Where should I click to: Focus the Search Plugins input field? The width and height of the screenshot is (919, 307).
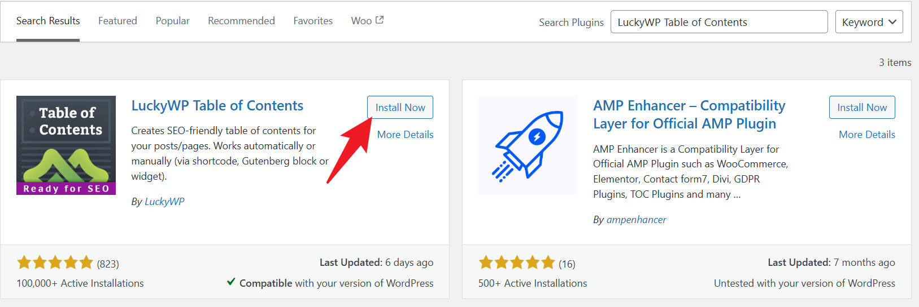(x=718, y=22)
